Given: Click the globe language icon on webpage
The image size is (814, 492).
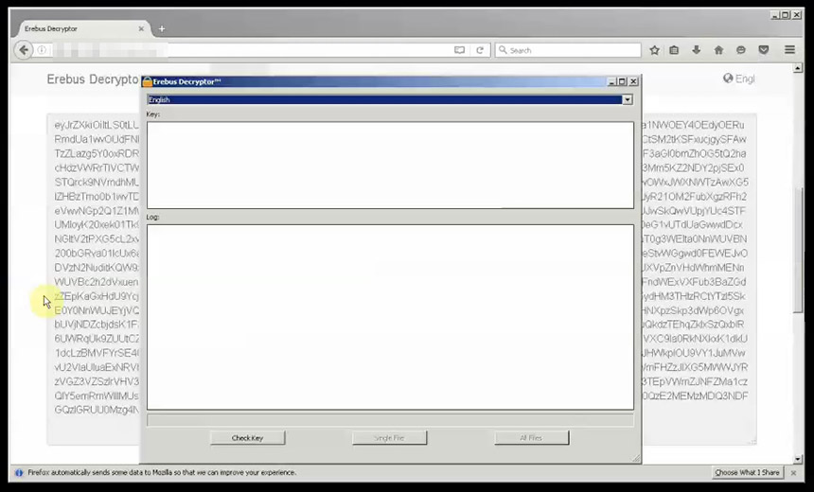Looking at the screenshot, I should point(728,79).
